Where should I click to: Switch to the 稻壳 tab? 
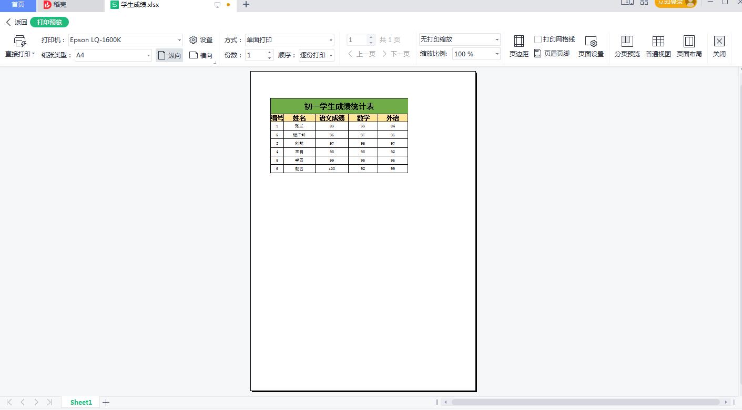coord(71,5)
